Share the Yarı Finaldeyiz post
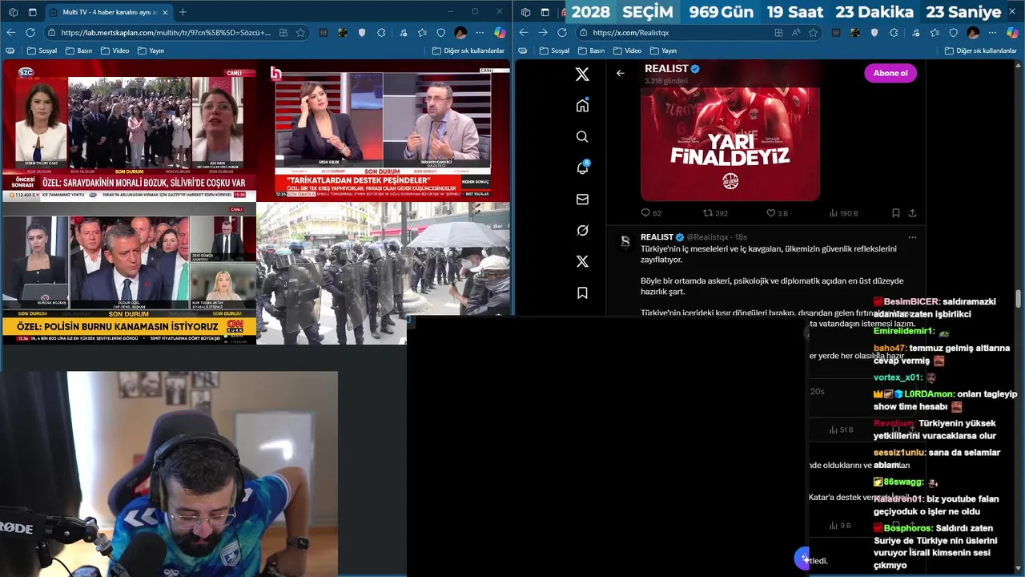This screenshot has height=577, width=1025. [912, 213]
